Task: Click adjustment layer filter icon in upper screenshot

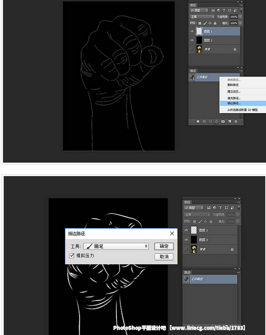Action: pyautogui.click(x=218, y=10)
